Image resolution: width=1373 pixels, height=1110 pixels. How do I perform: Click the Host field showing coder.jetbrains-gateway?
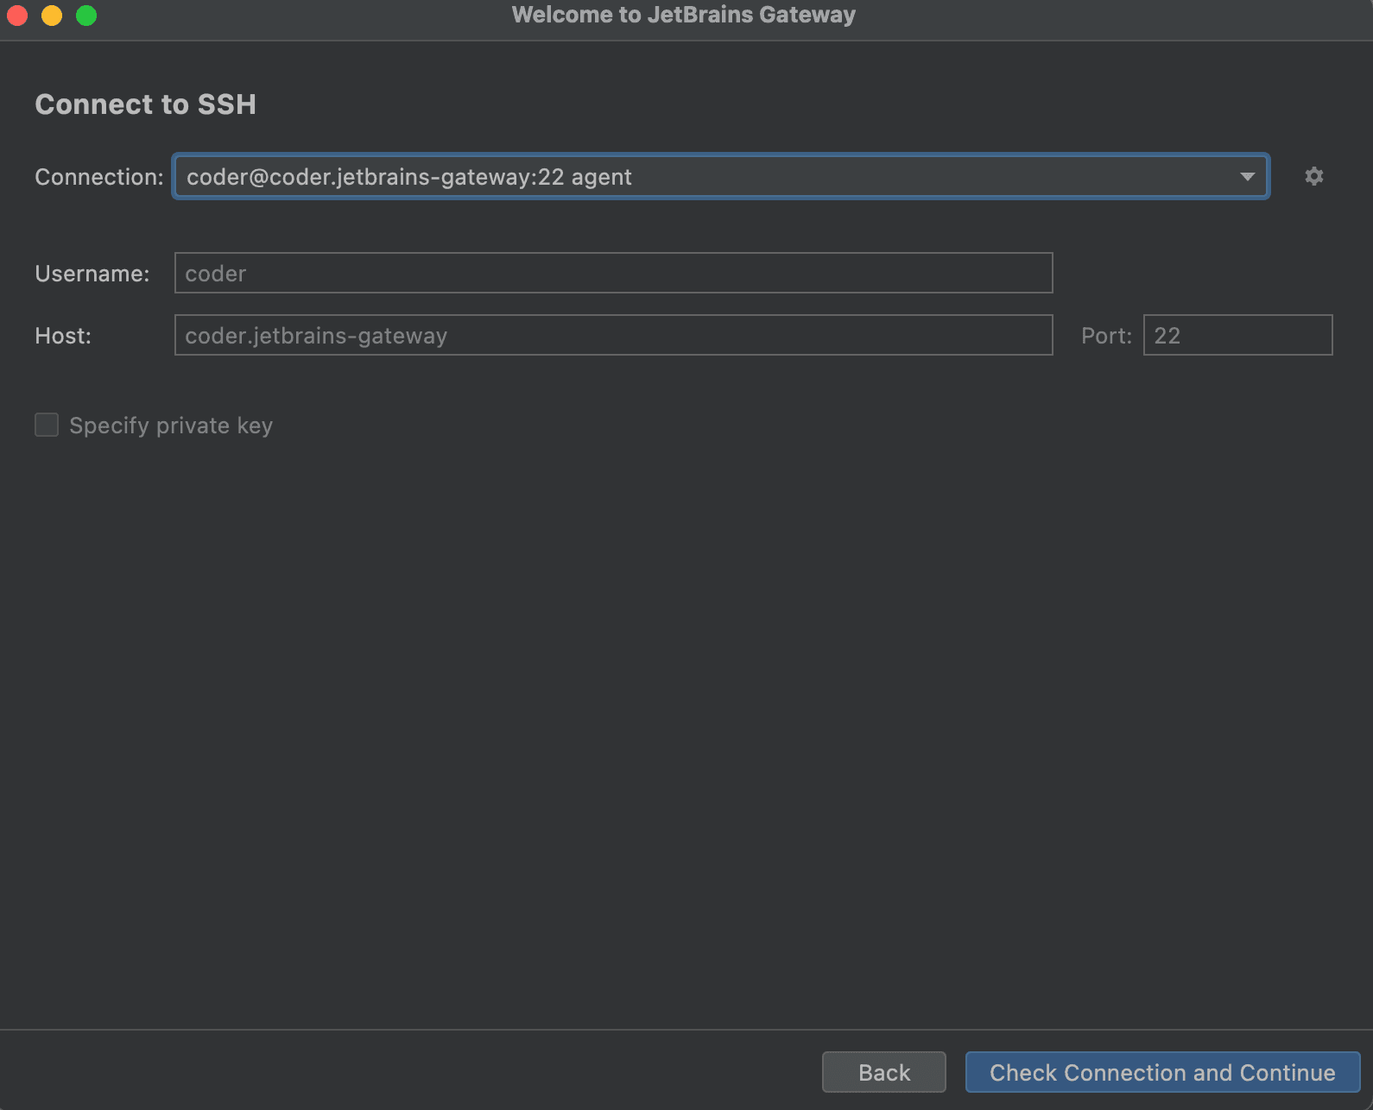[613, 335]
